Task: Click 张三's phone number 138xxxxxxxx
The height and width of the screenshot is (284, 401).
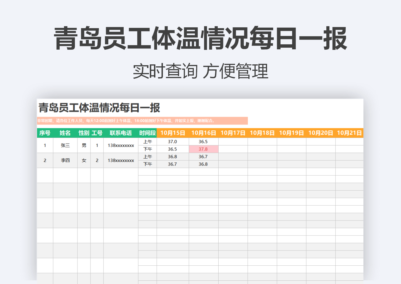Action: 120,145
